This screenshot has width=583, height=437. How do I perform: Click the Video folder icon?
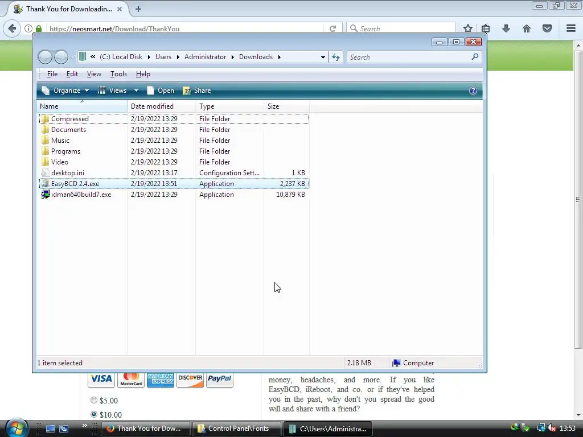45,162
